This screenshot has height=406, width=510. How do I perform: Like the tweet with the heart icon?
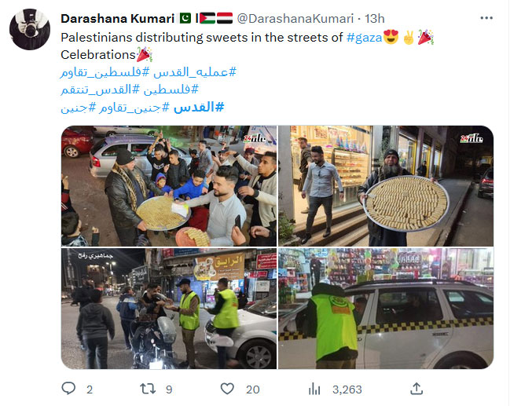(227, 389)
